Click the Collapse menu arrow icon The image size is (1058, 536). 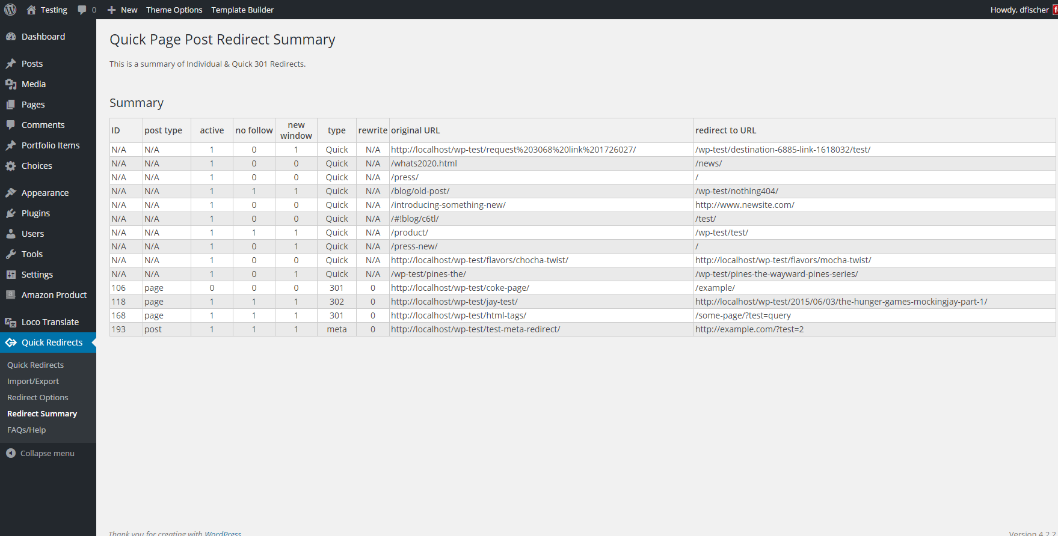[x=11, y=453]
